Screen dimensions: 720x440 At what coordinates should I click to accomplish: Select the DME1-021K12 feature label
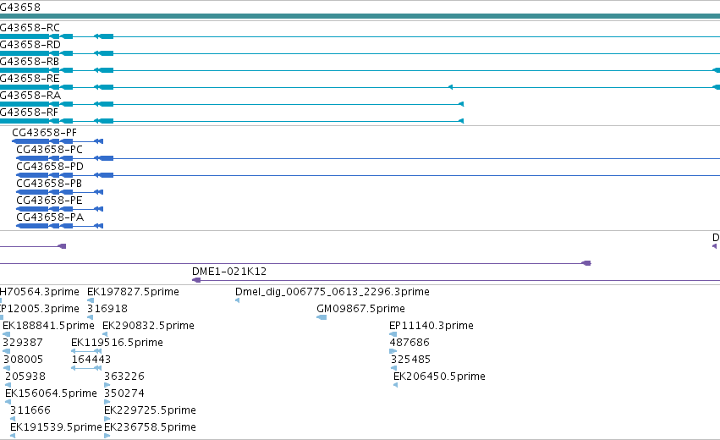(229, 272)
